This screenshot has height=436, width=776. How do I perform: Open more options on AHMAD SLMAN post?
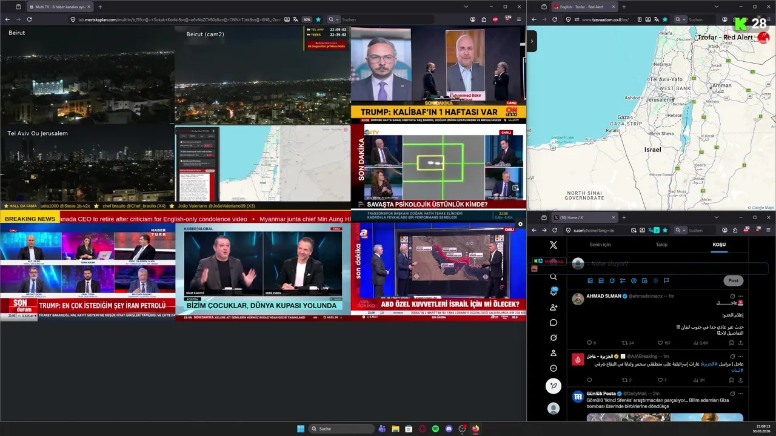[740, 296]
